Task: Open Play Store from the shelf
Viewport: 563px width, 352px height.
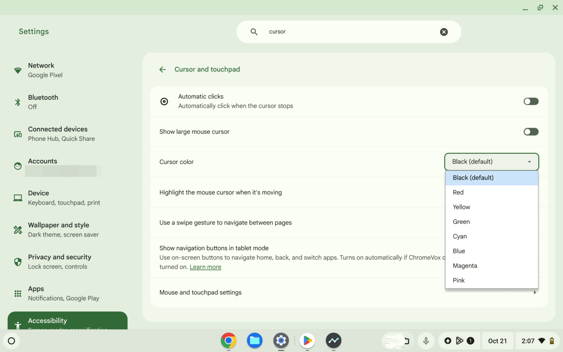Action: click(307, 341)
